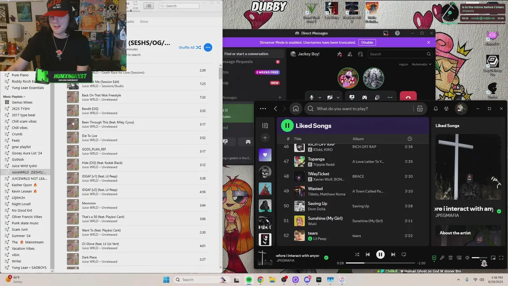The width and height of the screenshot is (508, 286).
Task: Click Find or start a conversation in Discord
Action: (252, 54)
